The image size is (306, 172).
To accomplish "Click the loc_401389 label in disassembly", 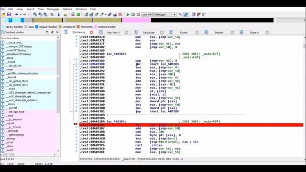I will pyautogui.click(x=116, y=54).
